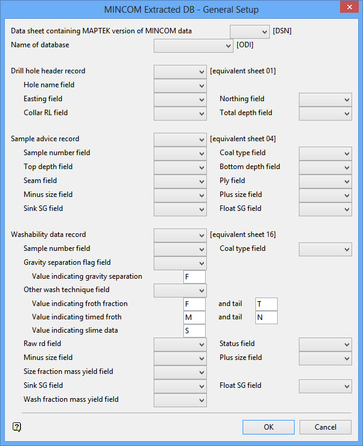The height and width of the screenshot is (446, 363).
Task: Open the Ply field dropdown
Action: tap(325, 181)
